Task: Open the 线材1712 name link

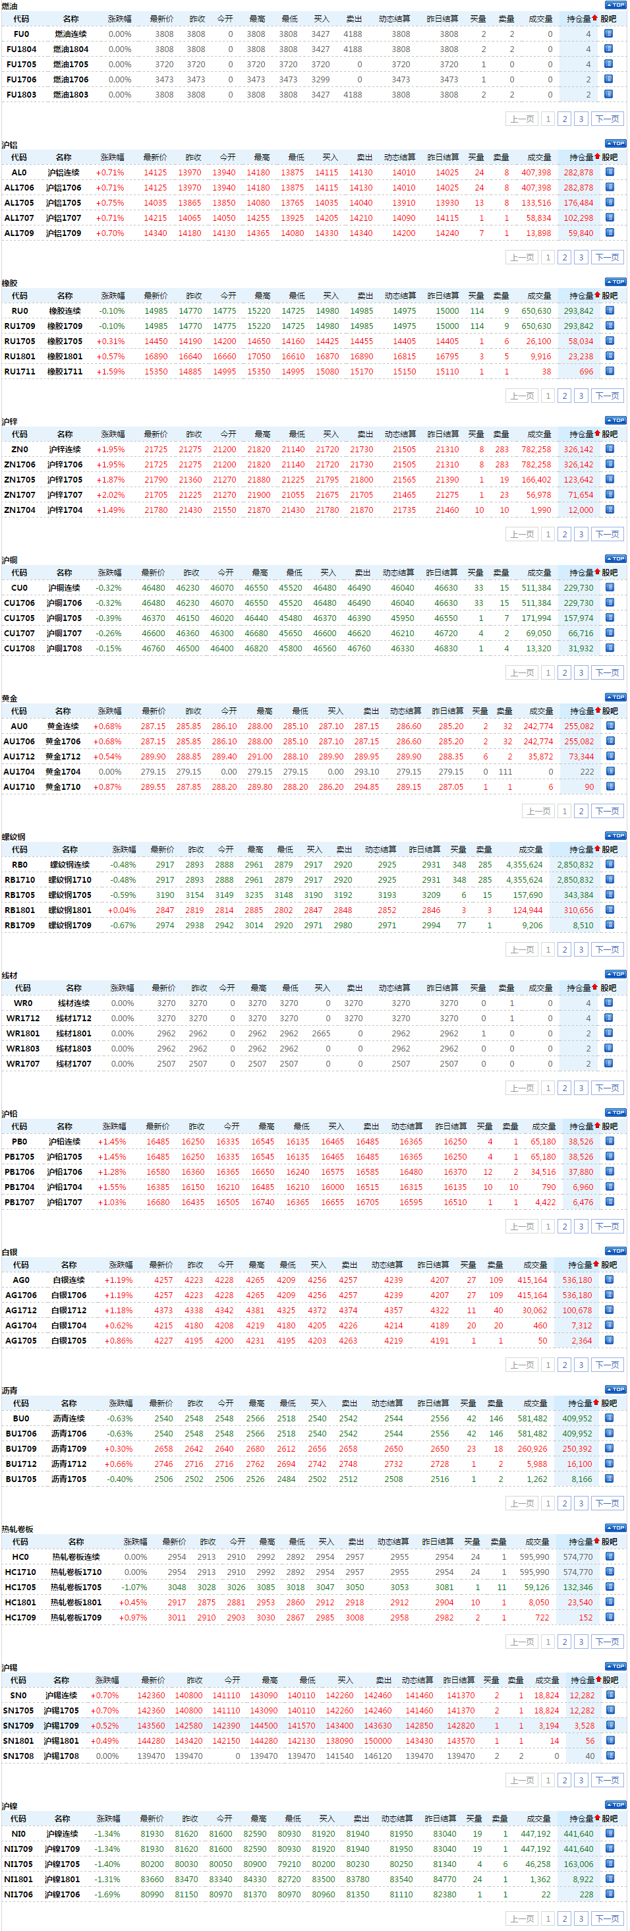Action: (x=73, y=1018)
